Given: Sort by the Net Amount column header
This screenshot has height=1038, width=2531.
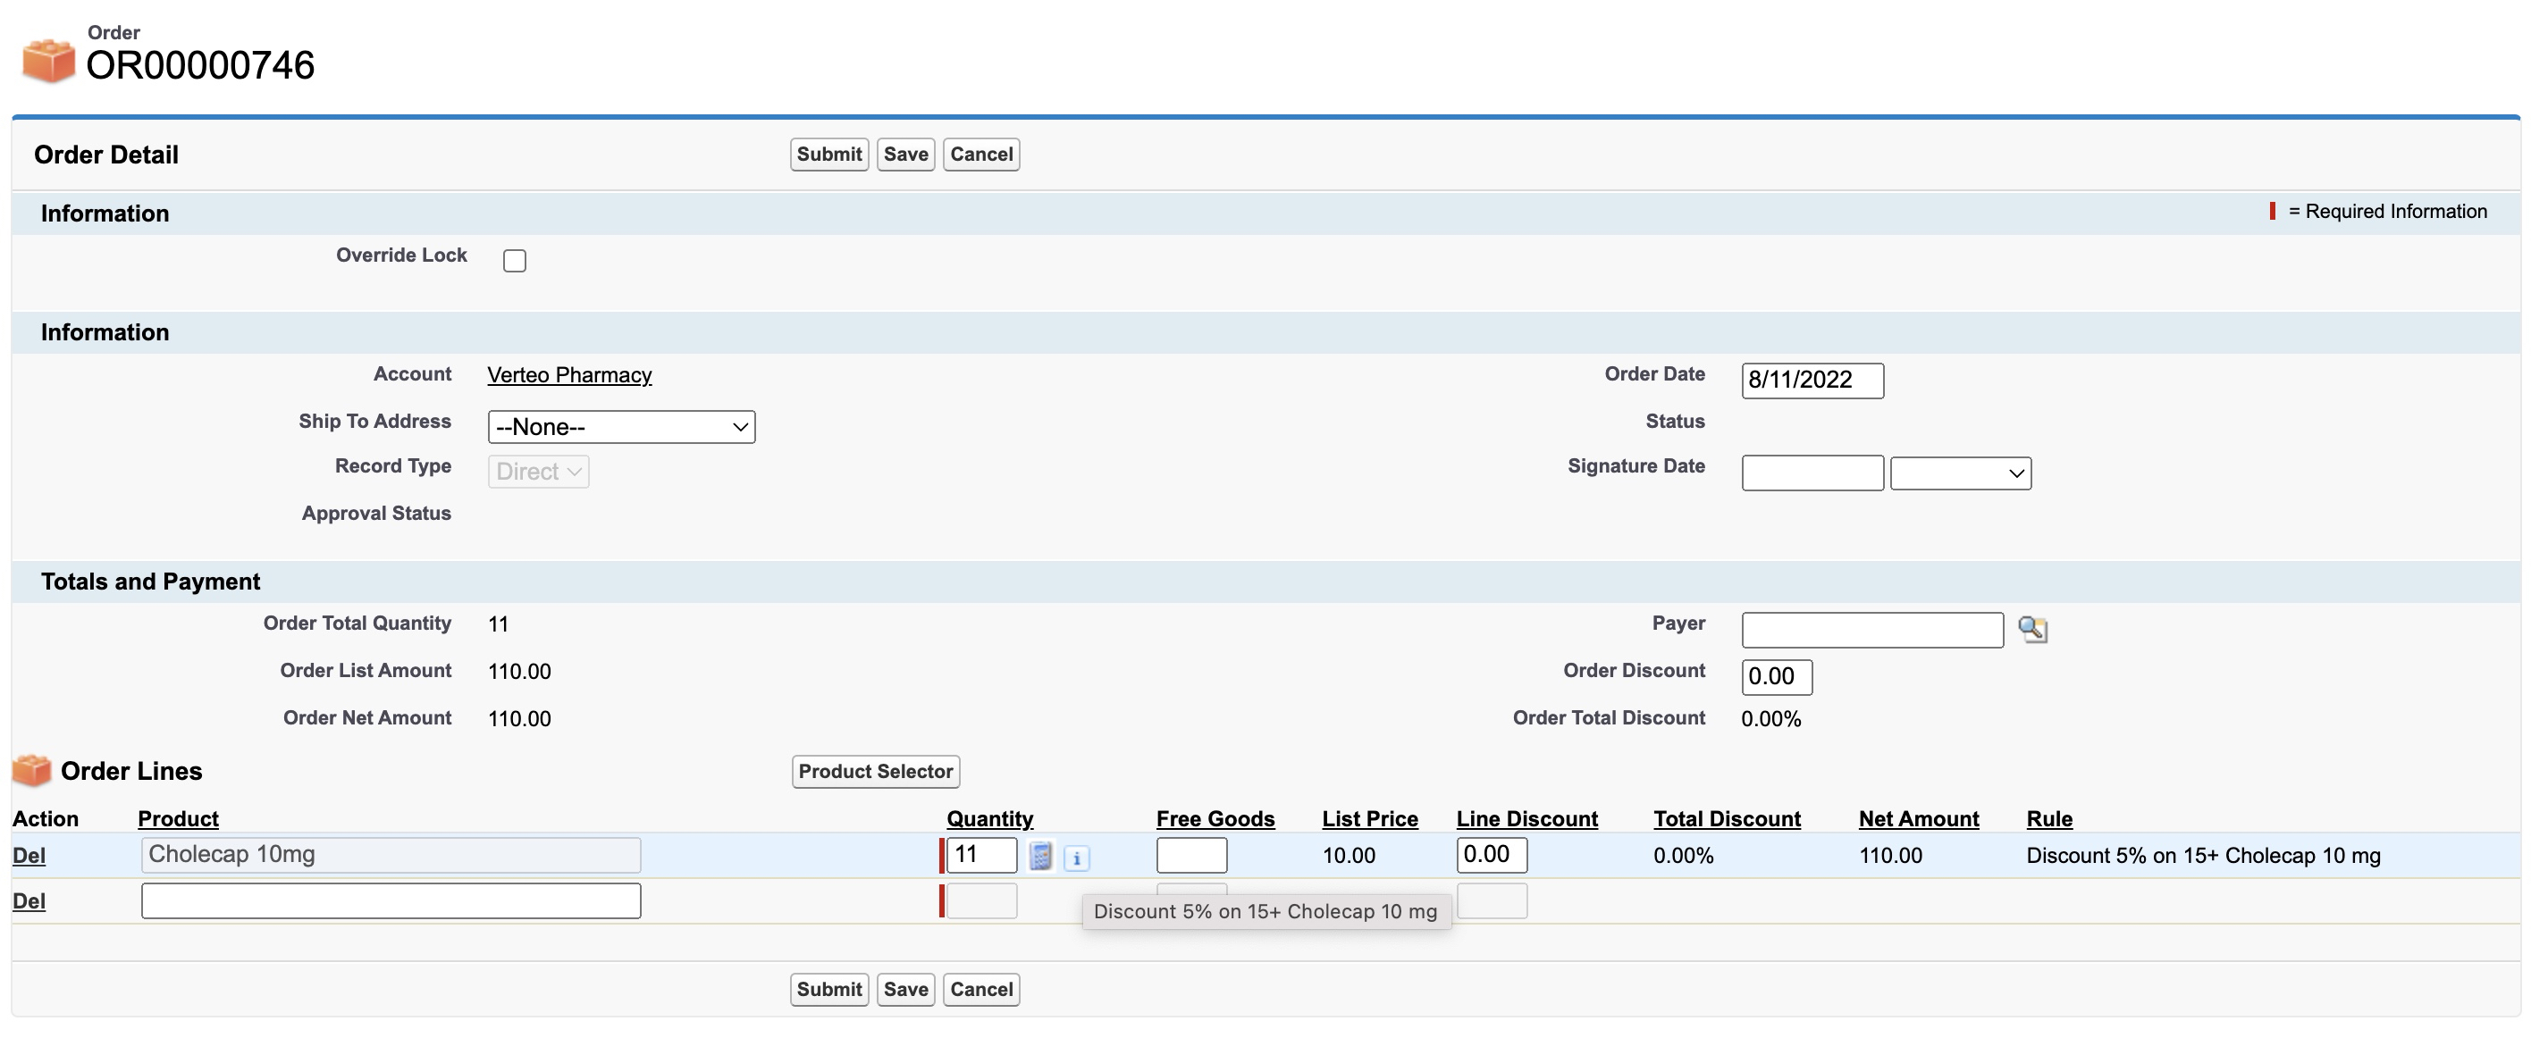Looking at the screenshot, I should click(x=1918, y=819).
